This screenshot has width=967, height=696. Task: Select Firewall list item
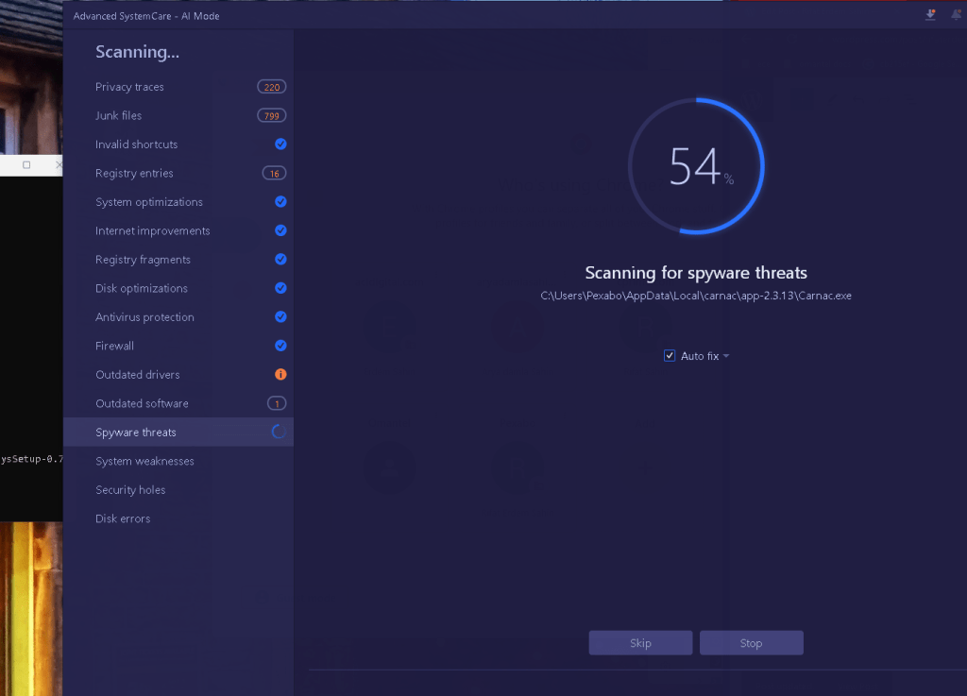point(178,346)
